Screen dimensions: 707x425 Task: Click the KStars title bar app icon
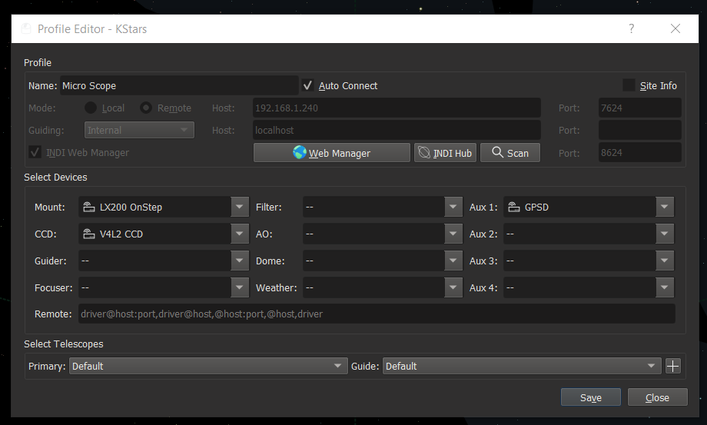(x=26, y=29)
